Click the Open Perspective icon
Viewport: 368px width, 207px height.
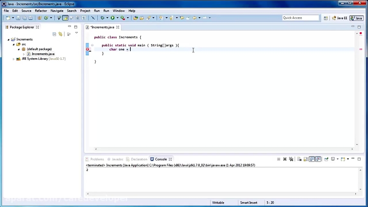[x=326, y=18]
